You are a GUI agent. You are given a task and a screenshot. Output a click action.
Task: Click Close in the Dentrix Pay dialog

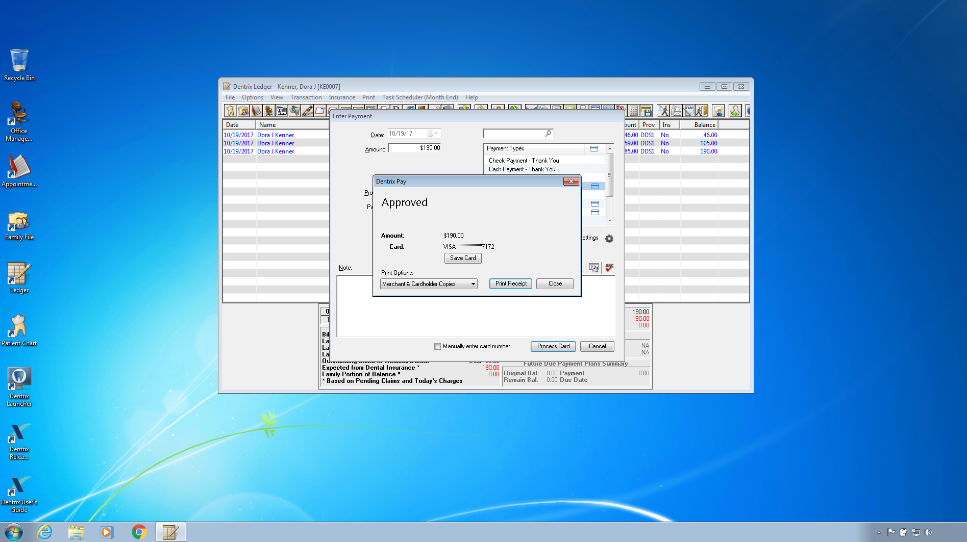click(x=555, y=283)
